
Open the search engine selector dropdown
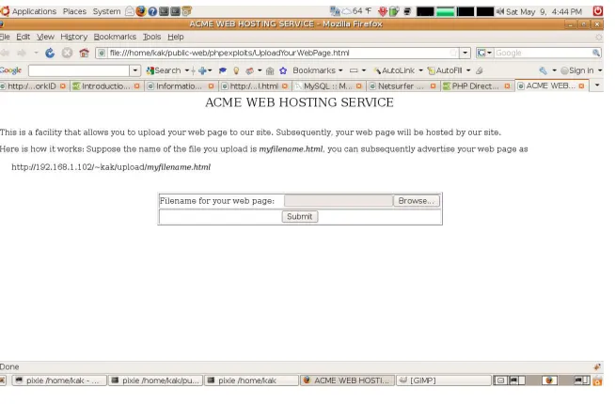coord(485,53)
